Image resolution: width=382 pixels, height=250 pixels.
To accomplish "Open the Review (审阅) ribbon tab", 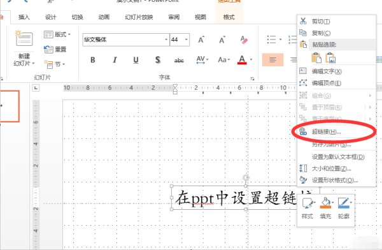I will [174, 17].
